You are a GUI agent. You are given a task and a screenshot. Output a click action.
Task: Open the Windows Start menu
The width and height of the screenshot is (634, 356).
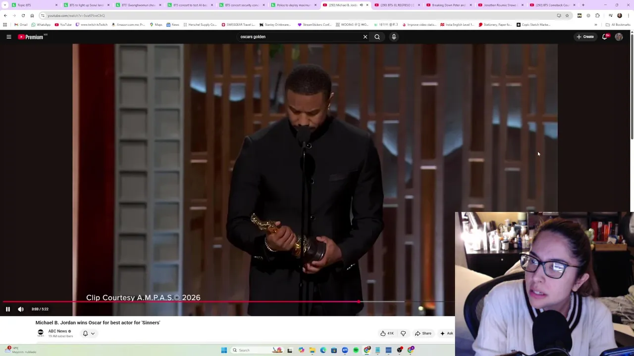[x=224, y=350]
